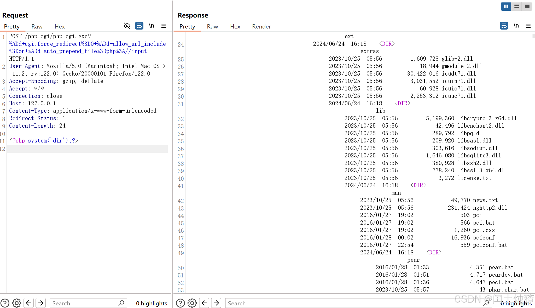The width and height of the screenshot is (535, 308).
Task: Go to previous match in Request search
Action: 29,303
